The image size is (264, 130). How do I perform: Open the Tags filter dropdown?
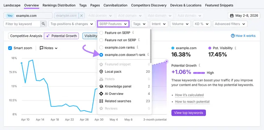(139, 24)
